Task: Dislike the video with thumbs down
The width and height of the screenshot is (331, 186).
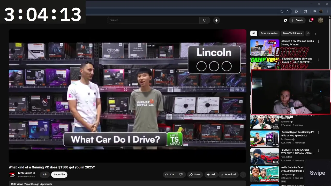Action: click(181, 175)
